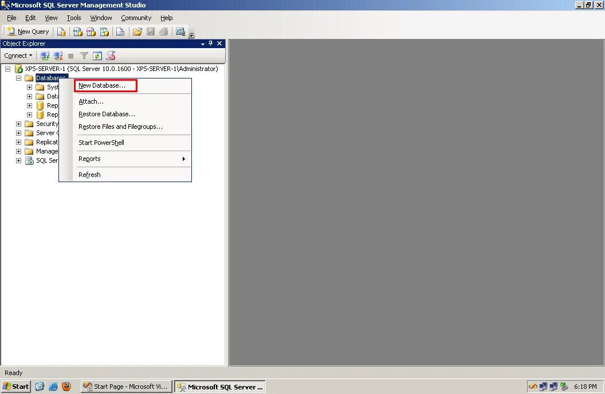Expand the Server Objects folder node
Screen dimensions: 605x394
coord(18,133)
